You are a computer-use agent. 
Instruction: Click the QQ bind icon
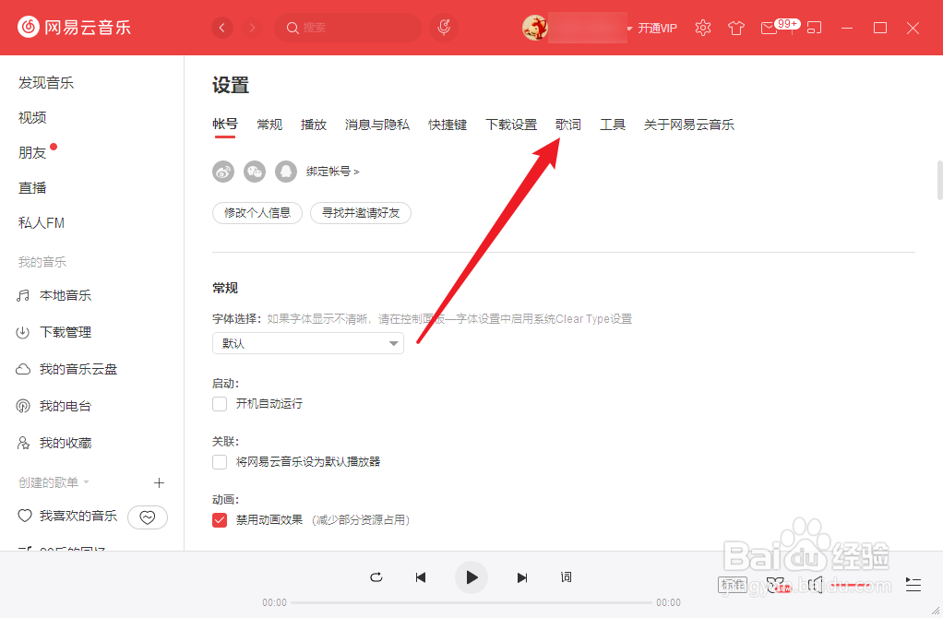point(286,172)
